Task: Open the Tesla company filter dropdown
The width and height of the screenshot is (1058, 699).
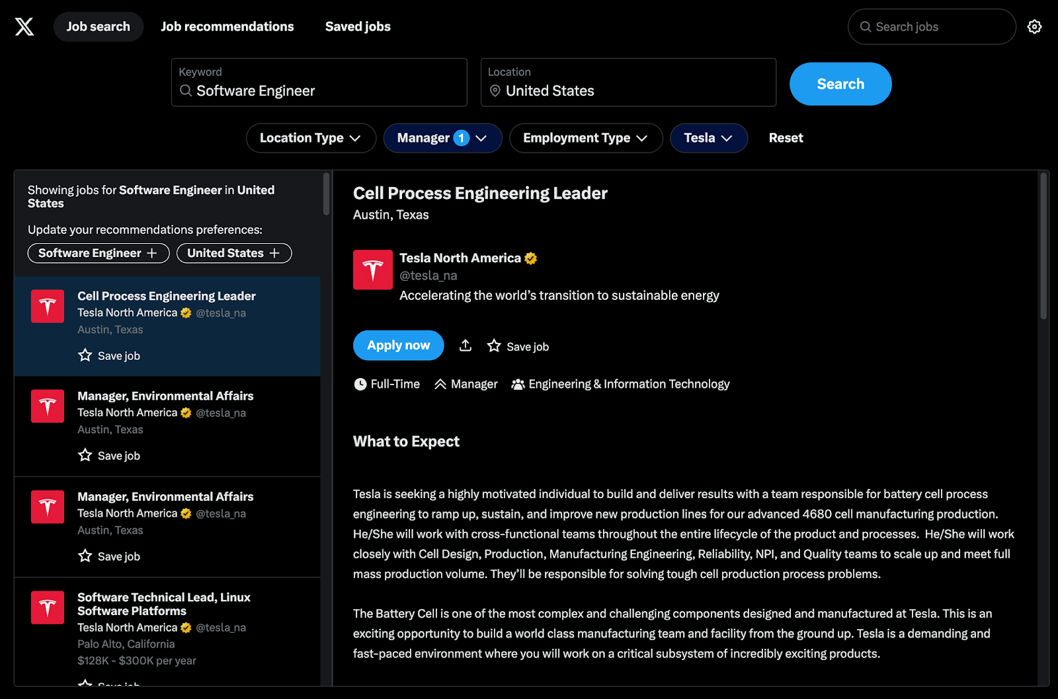Action: [x=709, y=138]
